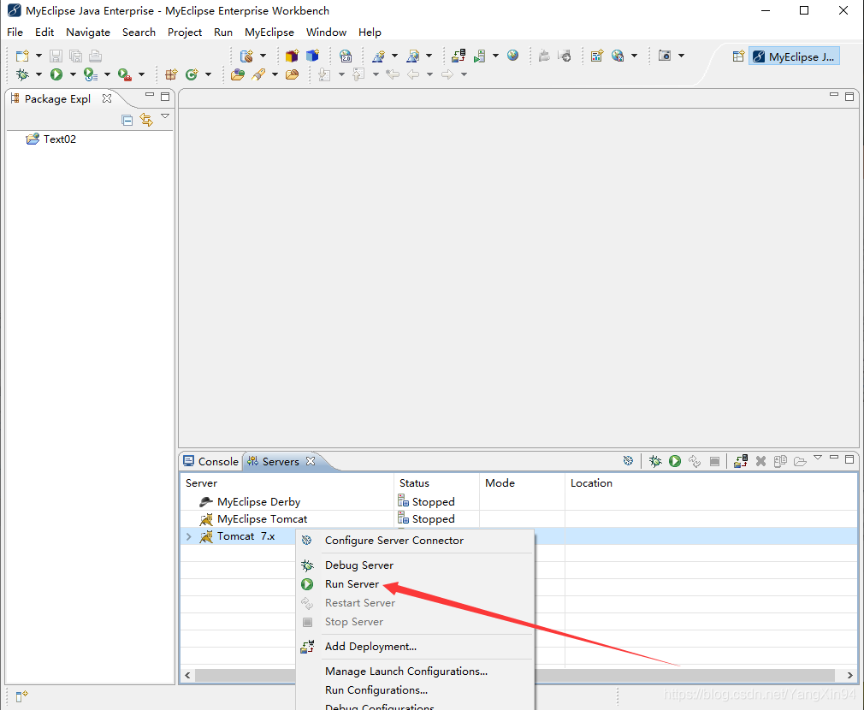864x710 pixels.
Task: Click the External Tools run icon
Action: click(x=125, y=74)
